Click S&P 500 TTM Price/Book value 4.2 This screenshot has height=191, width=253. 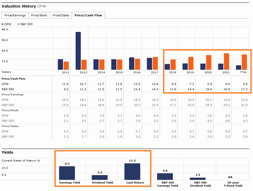[x=245, y=121]
